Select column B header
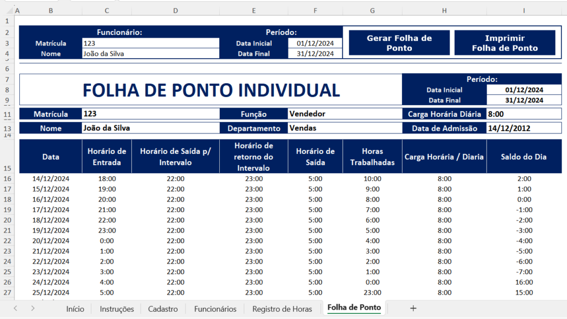 [x=50, y=11]
